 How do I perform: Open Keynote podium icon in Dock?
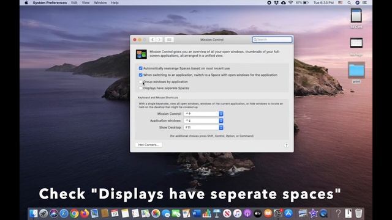217,213
